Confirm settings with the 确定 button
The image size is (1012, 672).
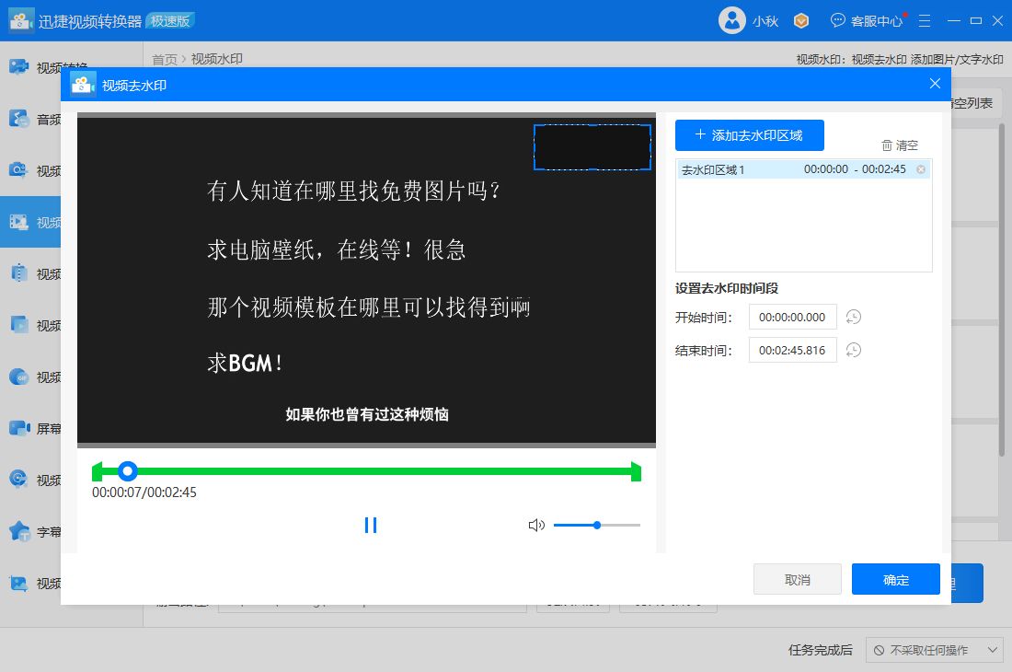coord(894,579)
